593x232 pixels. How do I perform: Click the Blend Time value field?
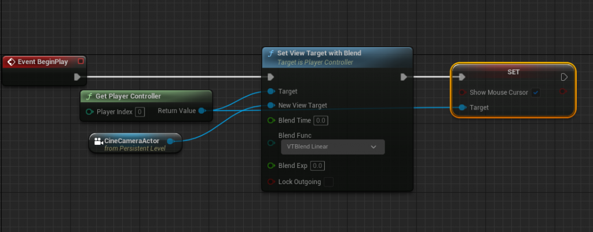point(320,121)
